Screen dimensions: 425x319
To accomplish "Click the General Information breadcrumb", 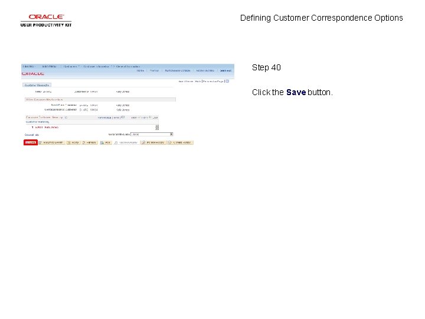I will tap(128, 66).
